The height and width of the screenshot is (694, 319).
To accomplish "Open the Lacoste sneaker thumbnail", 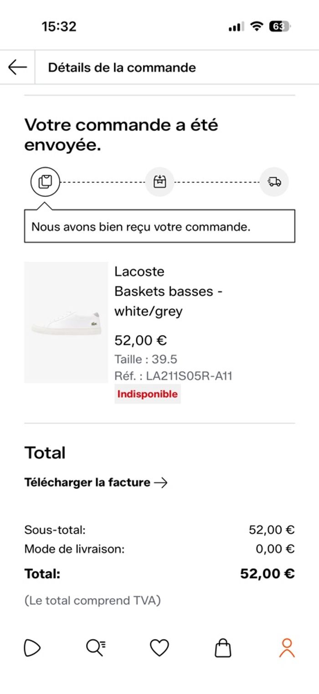I will pyautogui.click(x=66, y=322).
